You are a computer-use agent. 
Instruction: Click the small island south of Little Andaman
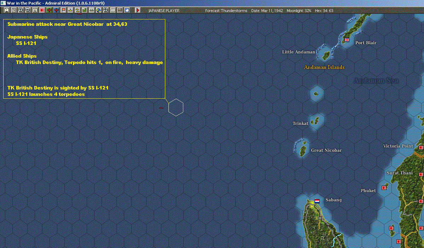(316, 94)
